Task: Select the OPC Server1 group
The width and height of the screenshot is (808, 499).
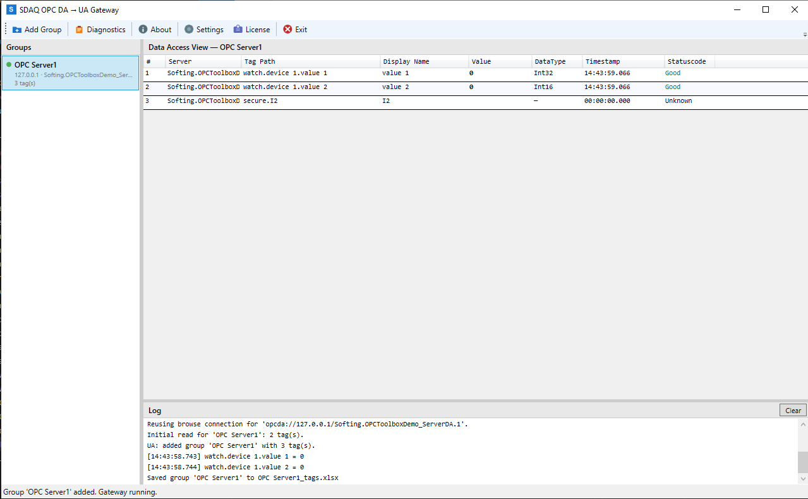Action: [71, 73]
